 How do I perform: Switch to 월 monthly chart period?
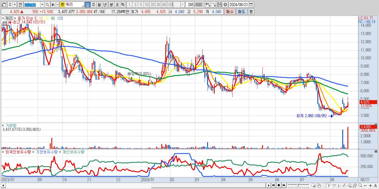99,5
